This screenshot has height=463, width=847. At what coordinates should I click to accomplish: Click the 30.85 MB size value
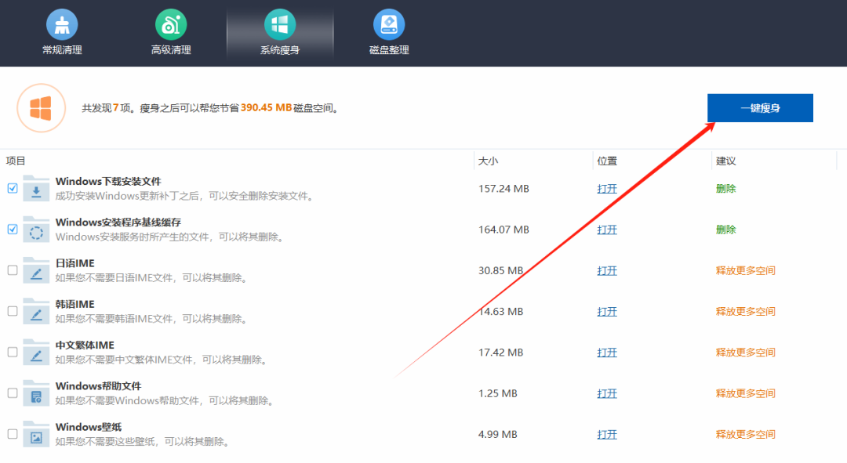coord(500,271)
